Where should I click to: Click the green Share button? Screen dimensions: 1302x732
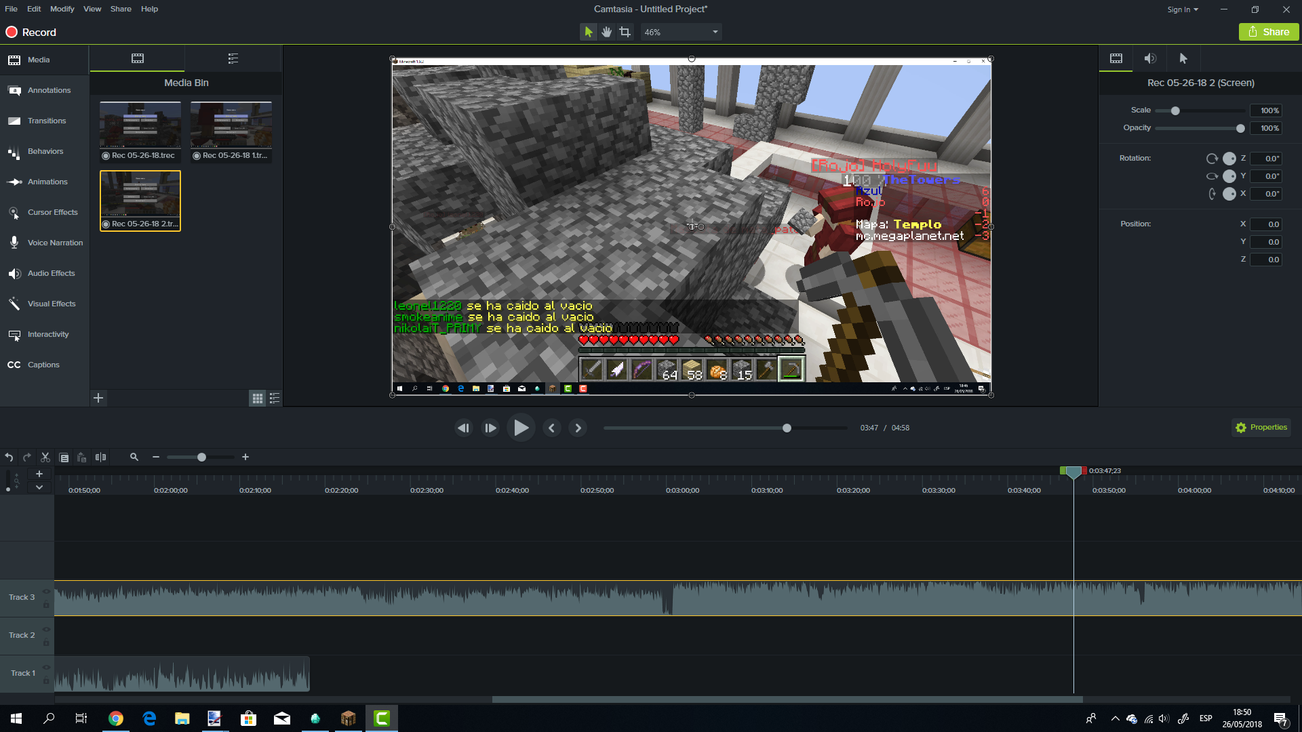pos(1269,32)
